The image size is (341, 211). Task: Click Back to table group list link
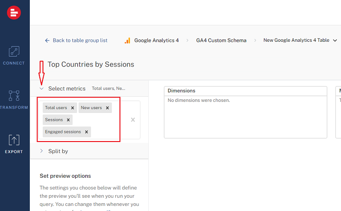coord(80,40)
